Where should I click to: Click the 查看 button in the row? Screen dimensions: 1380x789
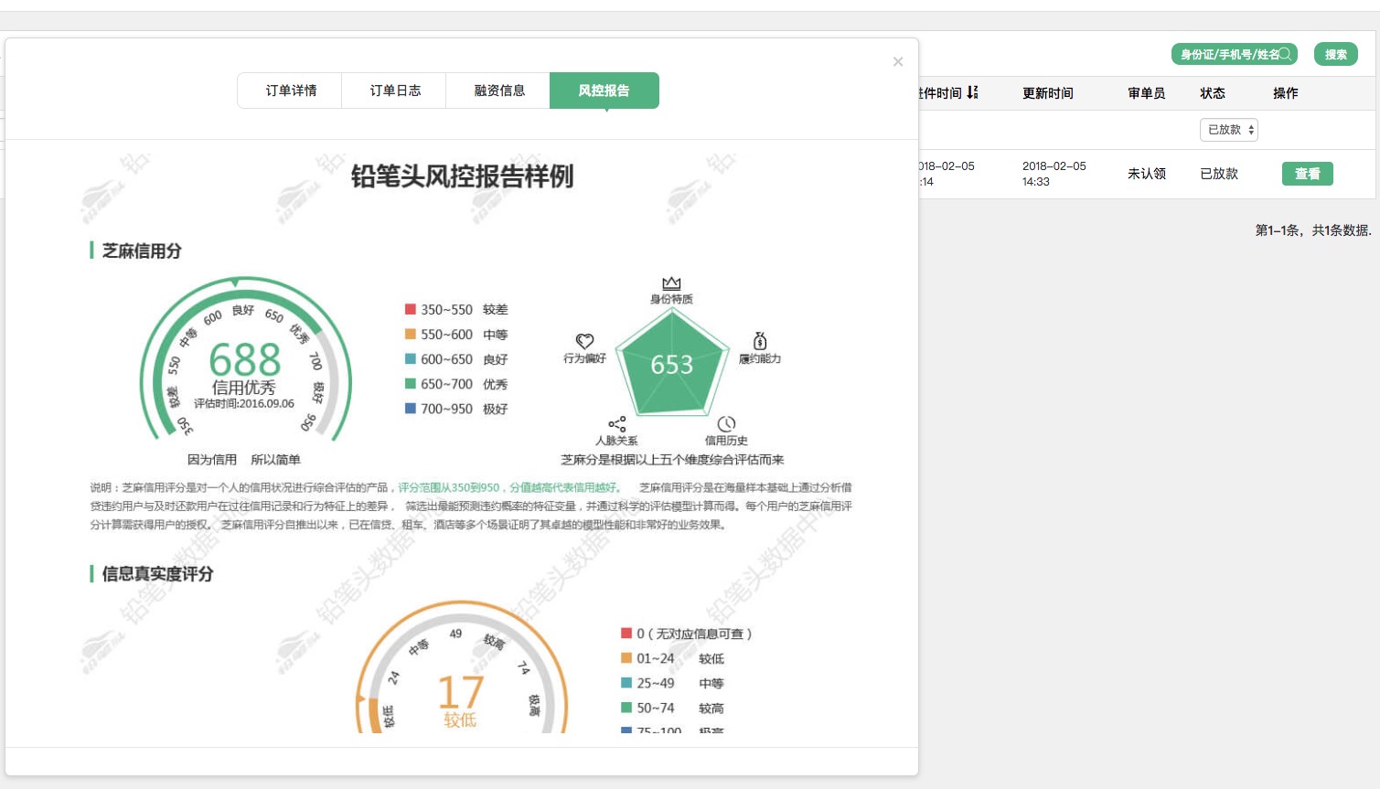point(1308,174)
